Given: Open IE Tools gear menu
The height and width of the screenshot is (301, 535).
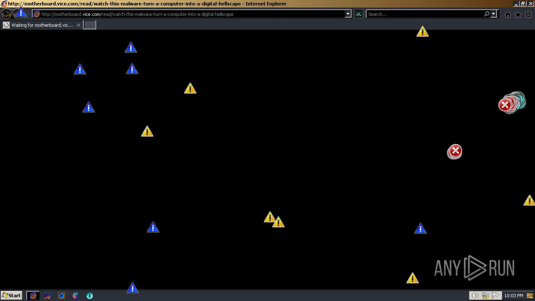Looking at the screenshot, I should (x=528, y=15).
